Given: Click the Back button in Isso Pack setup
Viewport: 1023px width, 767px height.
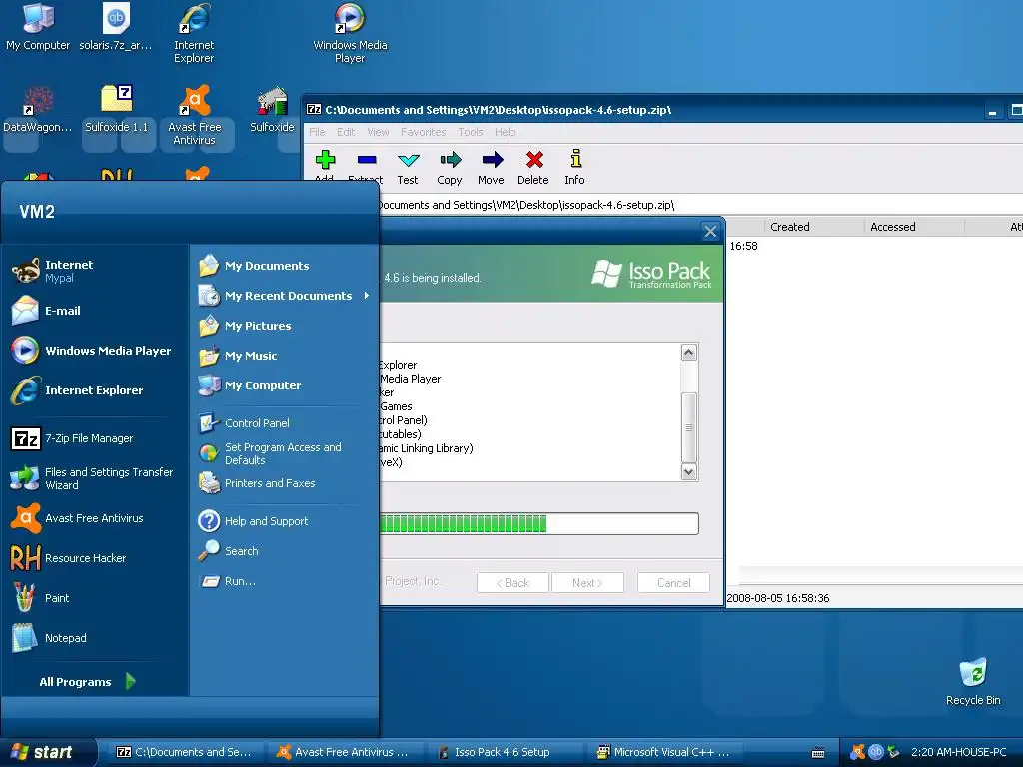Looking at the screenshot, I should click(x=512, y=583).
